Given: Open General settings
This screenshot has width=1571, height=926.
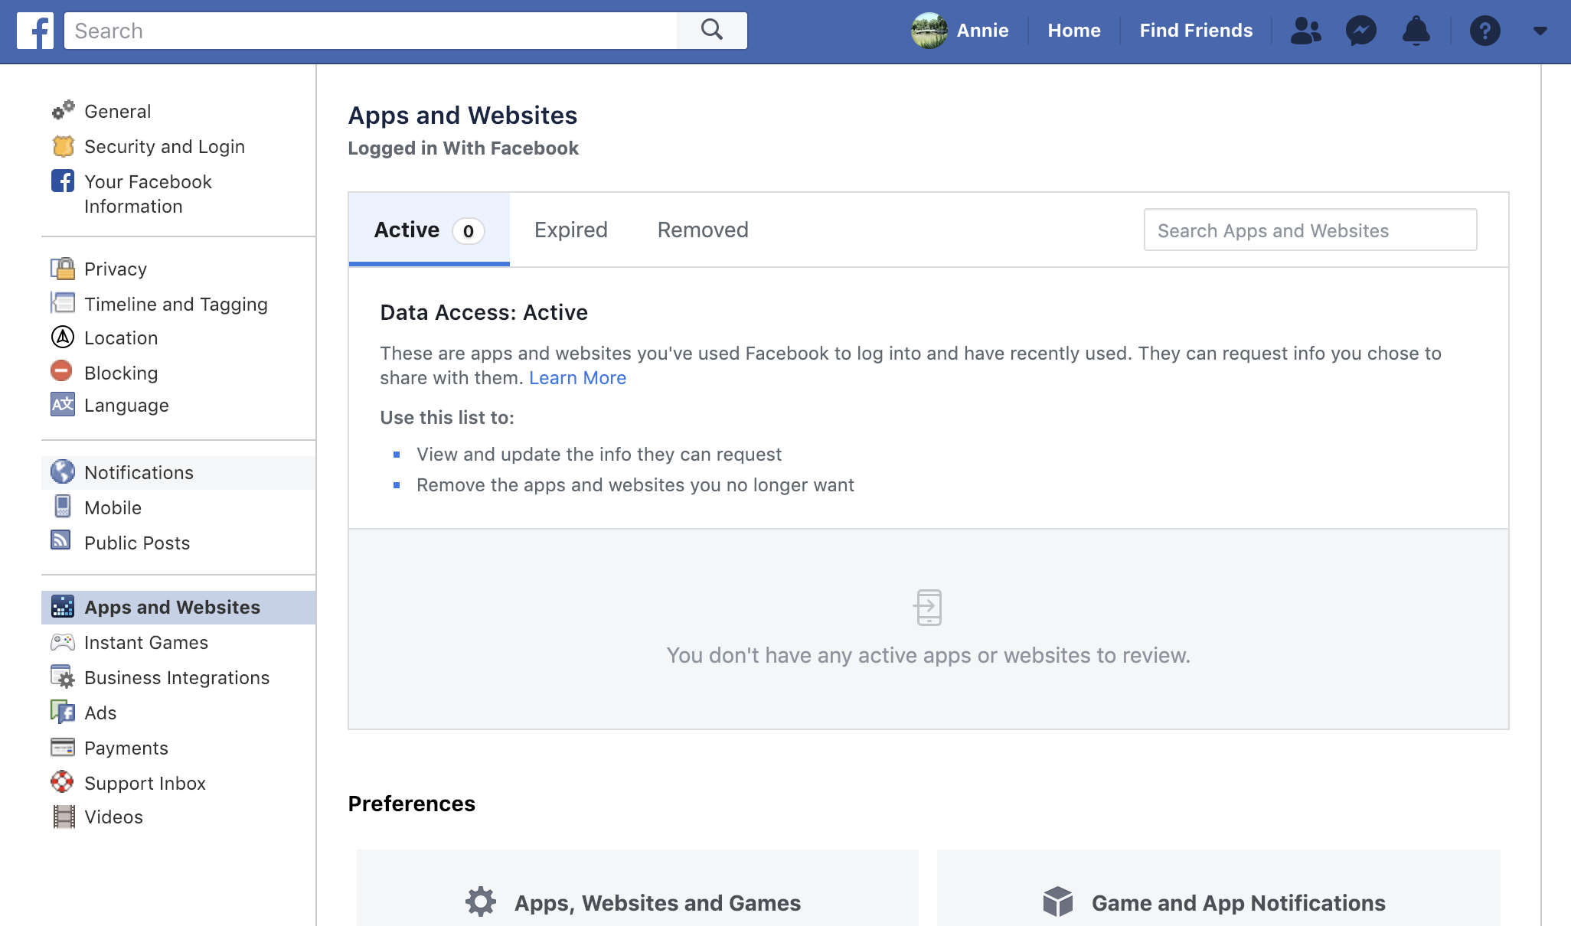Looking at the screenshot, I should coord(118,112).
